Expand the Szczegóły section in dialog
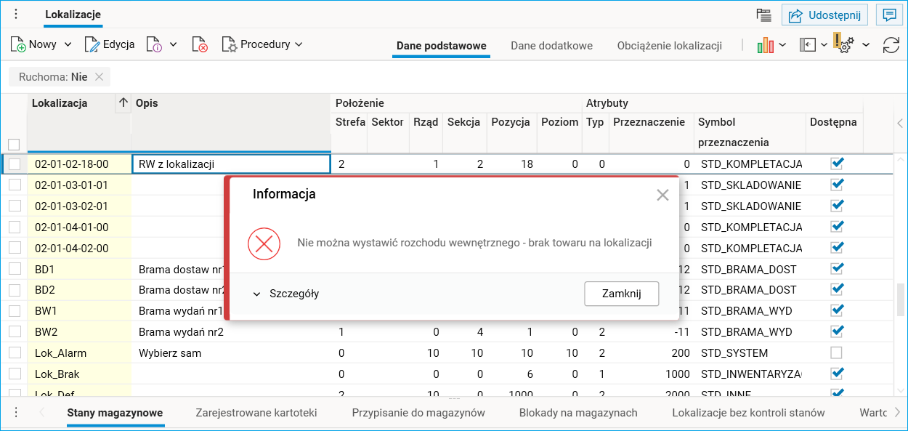The width and height of the screenshot is (908, 431). pyautogui.click(x=286, y=294)
